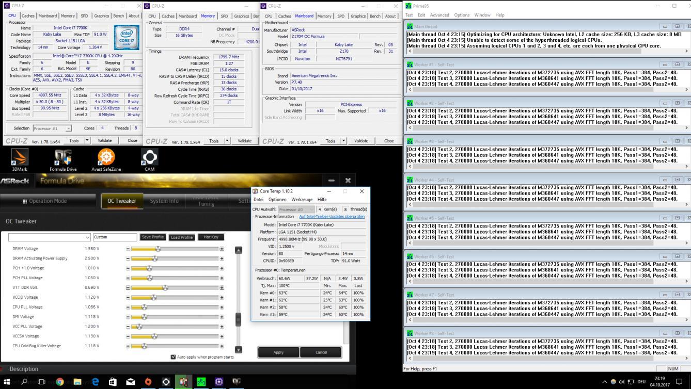Switch to Caches tab in first CPU-Z window

point(28,16)
